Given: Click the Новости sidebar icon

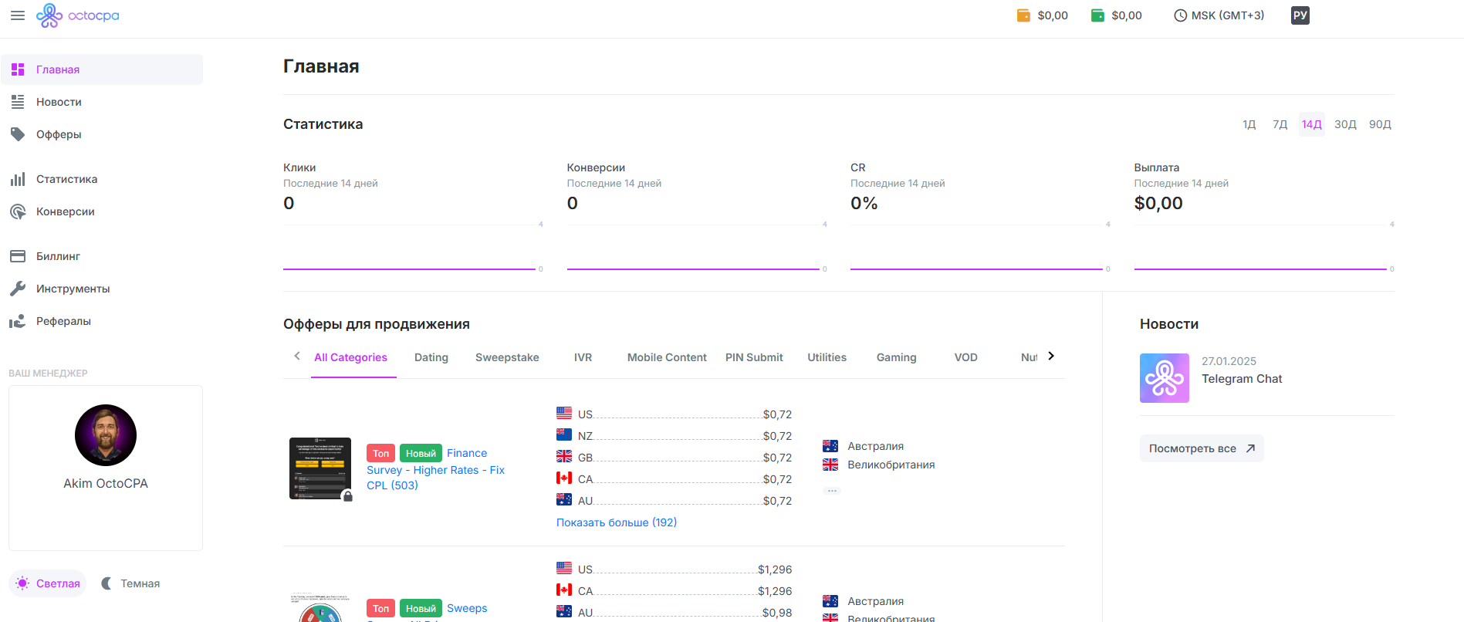Looking at the screenshot, I should point(18,102).
